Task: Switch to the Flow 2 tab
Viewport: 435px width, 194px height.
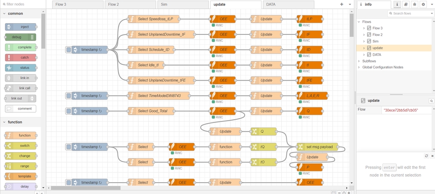Action: pyautogui.click(x=130, y=5)
